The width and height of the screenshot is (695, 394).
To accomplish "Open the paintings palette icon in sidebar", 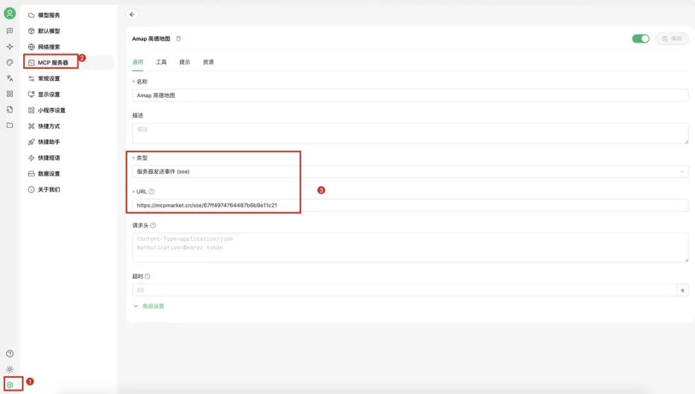I will coord(10,62).
